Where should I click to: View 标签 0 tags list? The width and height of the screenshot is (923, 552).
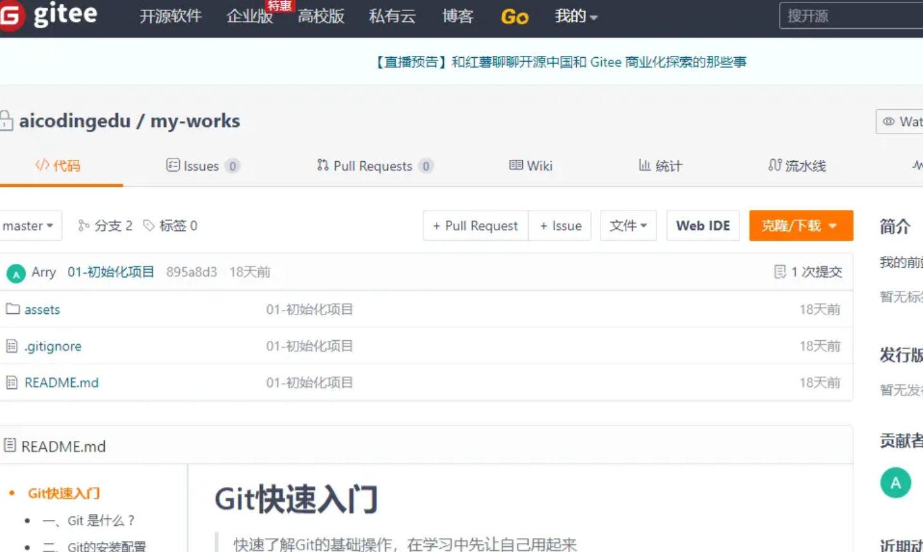tap(170, 226)
